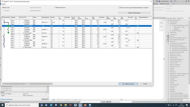Image resolution: width=190 pixels, height=107 pixels.
Task: Click the Show All phase filter value
Action: pos(34,94)
